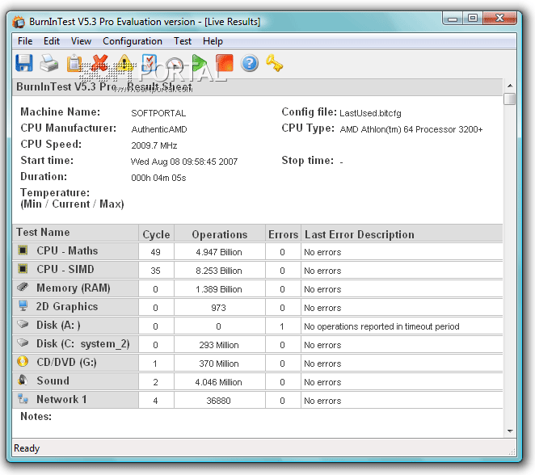This screenshot has width=535, height=475.
Task: Click the Errors column header
Action: click(283, 234)
